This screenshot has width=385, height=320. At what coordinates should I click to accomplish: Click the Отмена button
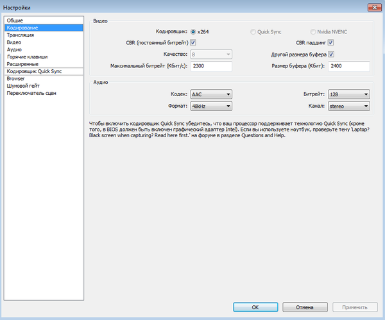pos(305,307)
